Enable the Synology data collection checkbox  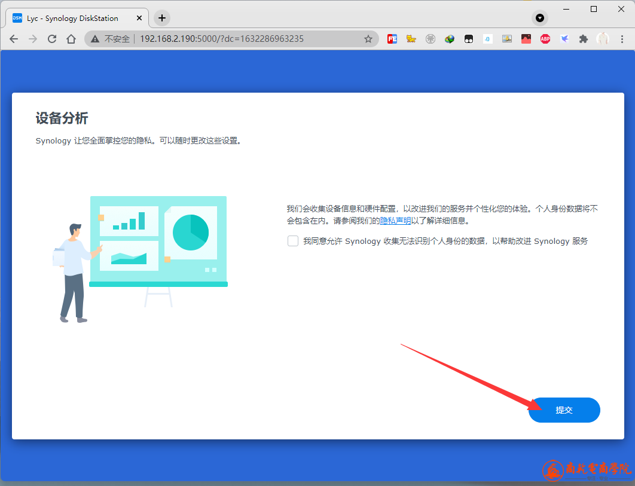click(293, 241)
